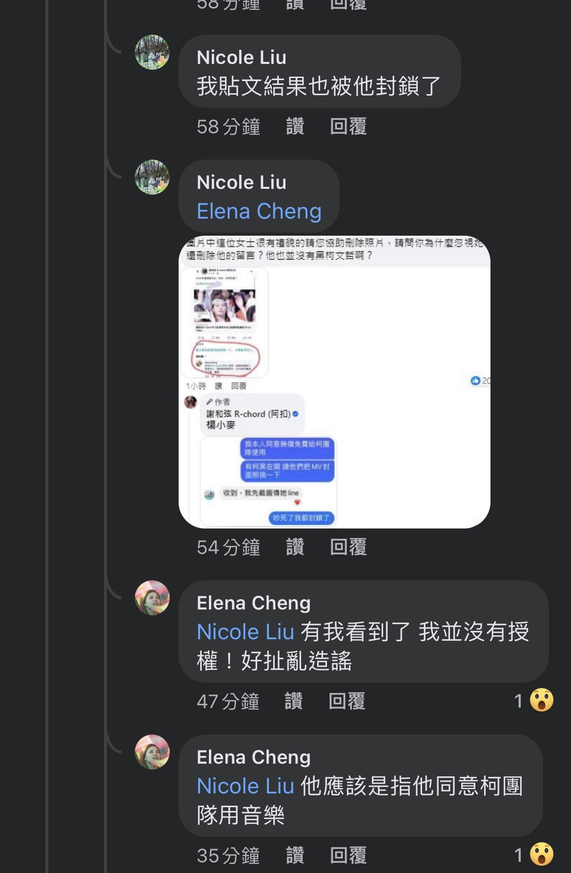The image size is (571, 873).
Task: Open Nicole Liu's avatar on Elena Cheng mention comment
Action: pos(152,177)
